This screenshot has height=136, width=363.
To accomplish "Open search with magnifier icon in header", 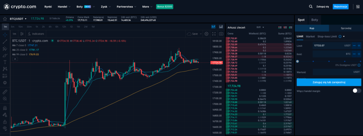I will click(311, 6).
